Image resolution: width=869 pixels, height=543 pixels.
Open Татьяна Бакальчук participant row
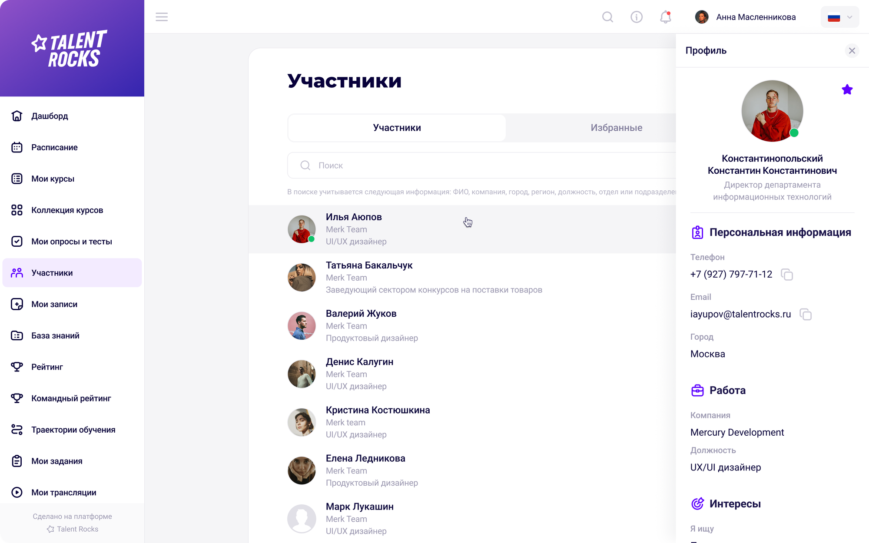click(x=434, y=277)
